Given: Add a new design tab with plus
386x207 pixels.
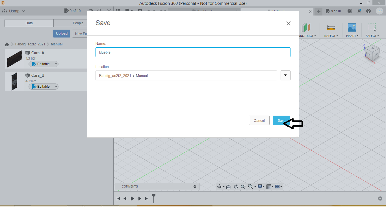Looking at the screenshot, I should pos(318,11).
